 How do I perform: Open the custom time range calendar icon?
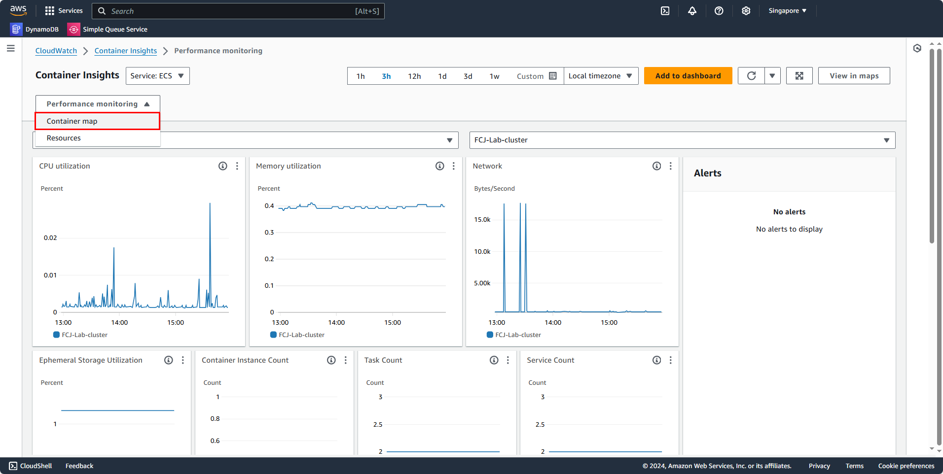point(553,76)
